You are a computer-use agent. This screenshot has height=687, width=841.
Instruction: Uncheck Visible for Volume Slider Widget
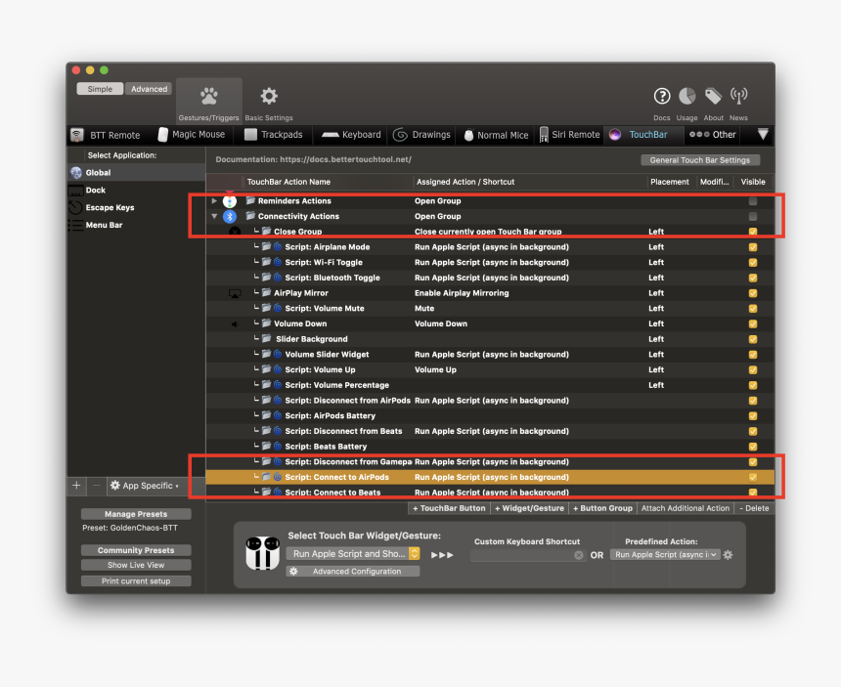pyautogui.click(x=753, y=355)
